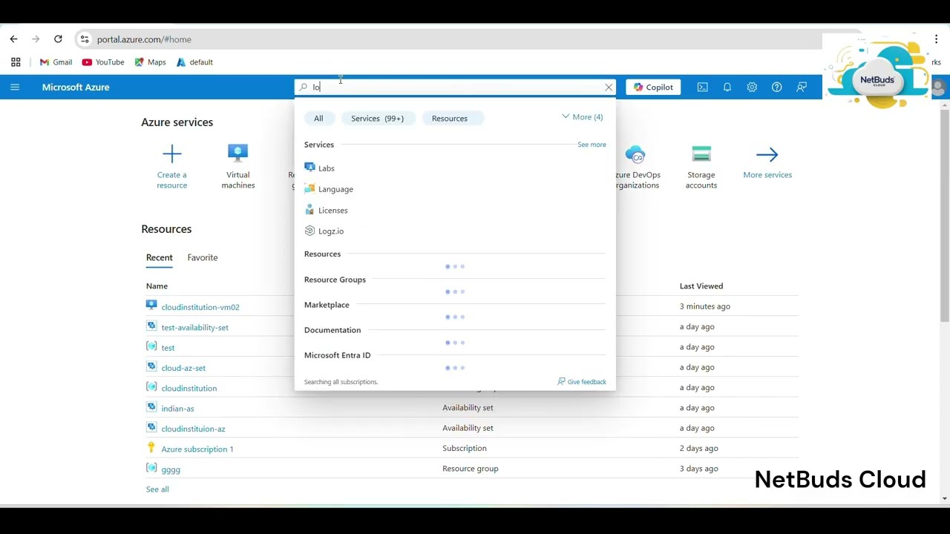The height and width of the screenshot is (534, 950).
Task: Open the YouTube bookmark
Action: coord(103,62)
